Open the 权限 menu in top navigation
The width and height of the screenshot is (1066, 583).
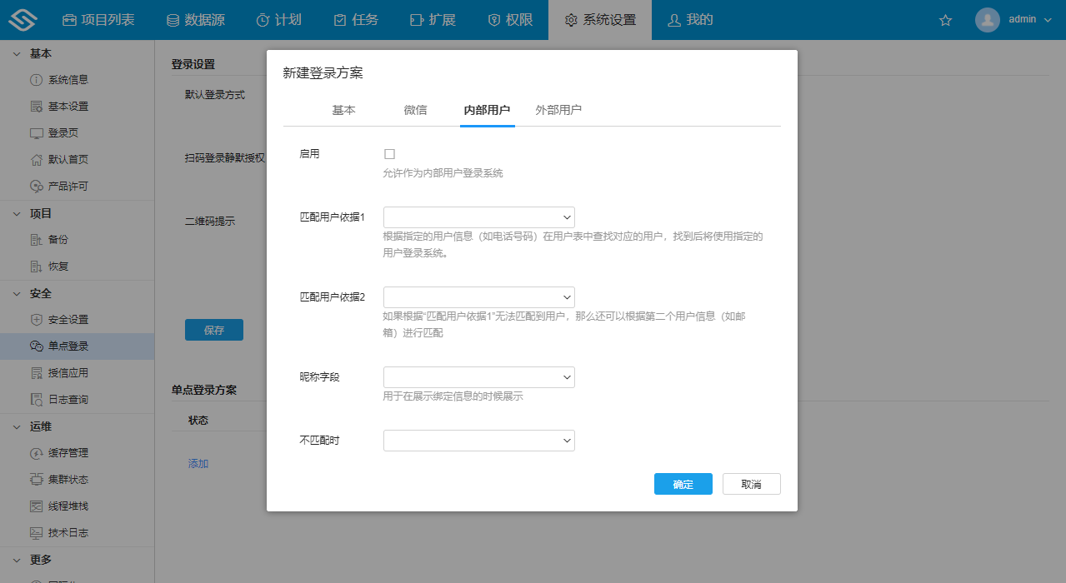(509, 19)
